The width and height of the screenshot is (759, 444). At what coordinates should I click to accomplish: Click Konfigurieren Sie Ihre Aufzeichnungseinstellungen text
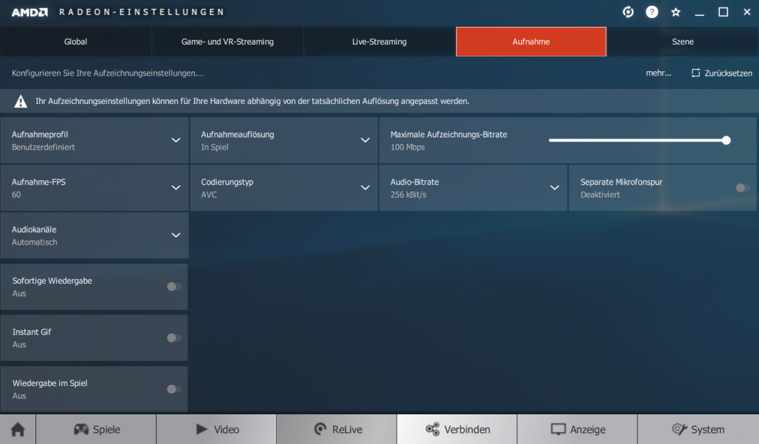[x=108, y=73]
